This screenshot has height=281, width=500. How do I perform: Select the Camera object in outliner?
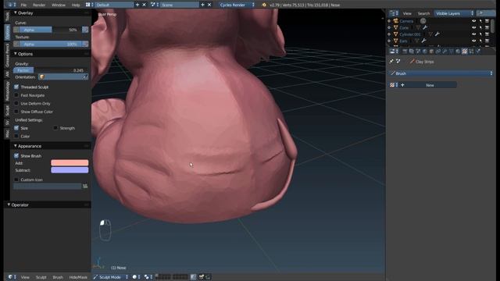[x=406, y=21]
